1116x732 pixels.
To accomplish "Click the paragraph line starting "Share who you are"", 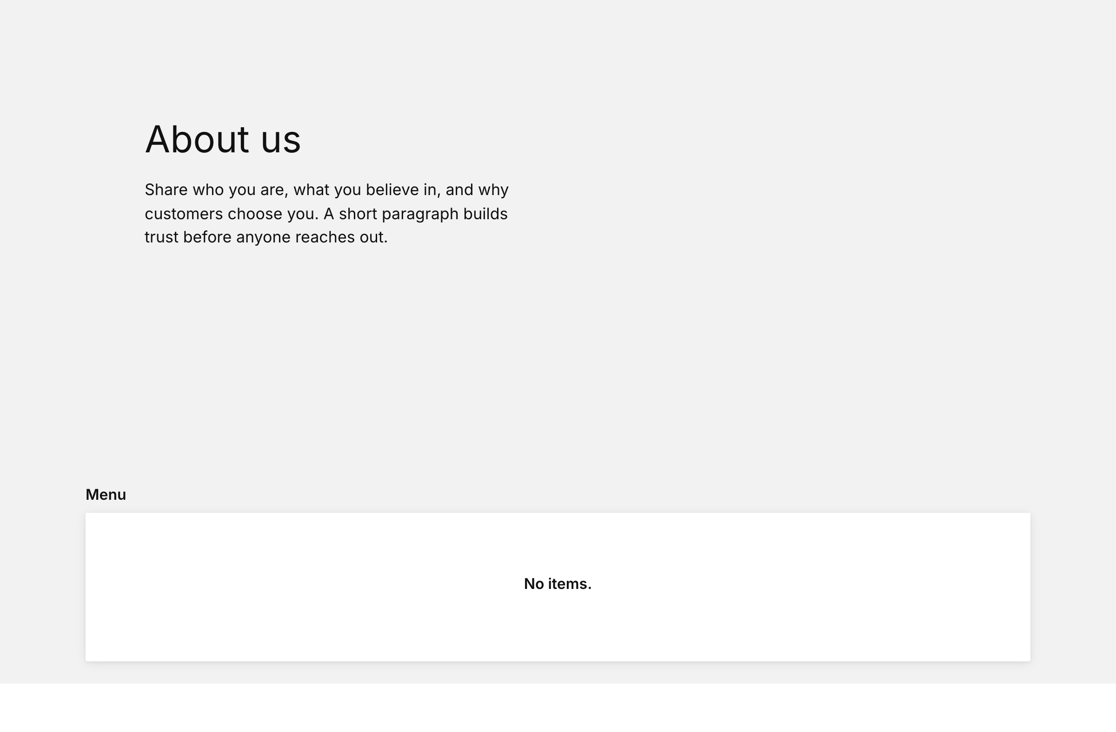I will (326, 190).
